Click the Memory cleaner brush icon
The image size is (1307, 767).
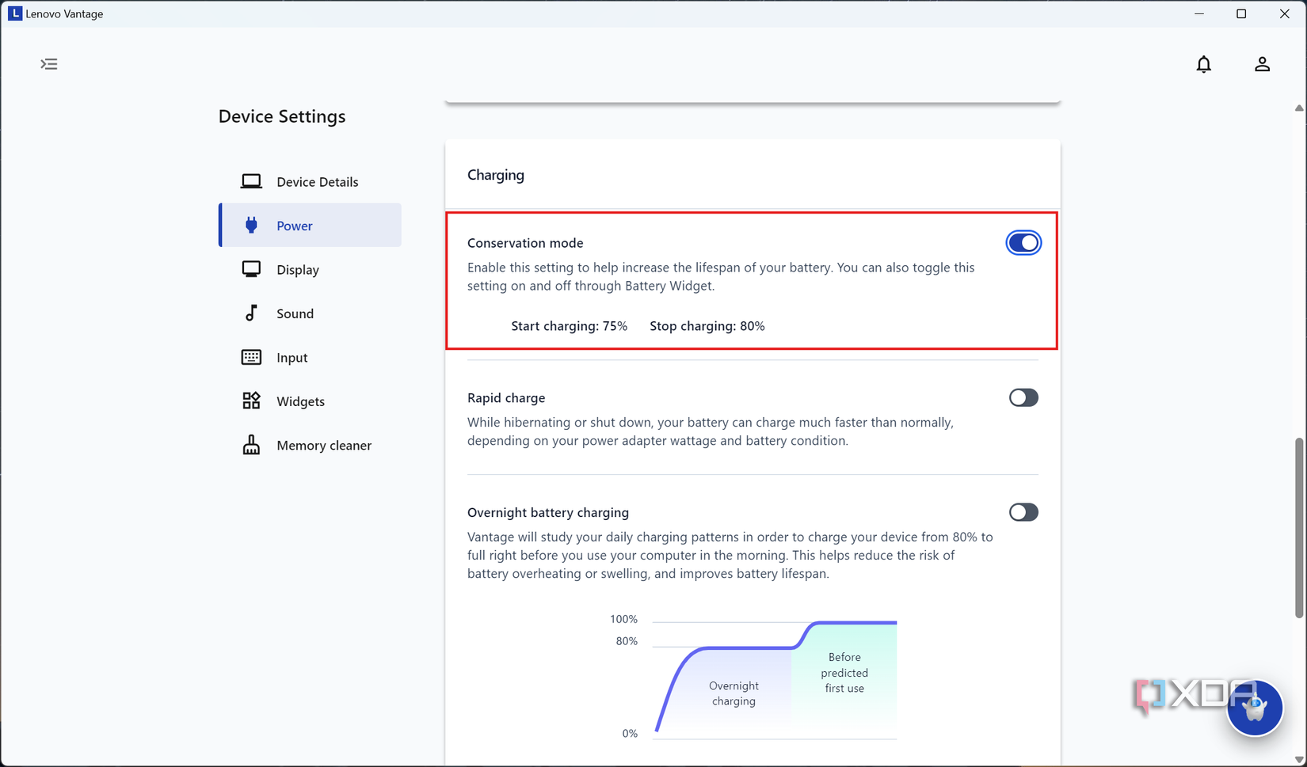point(250,445)
